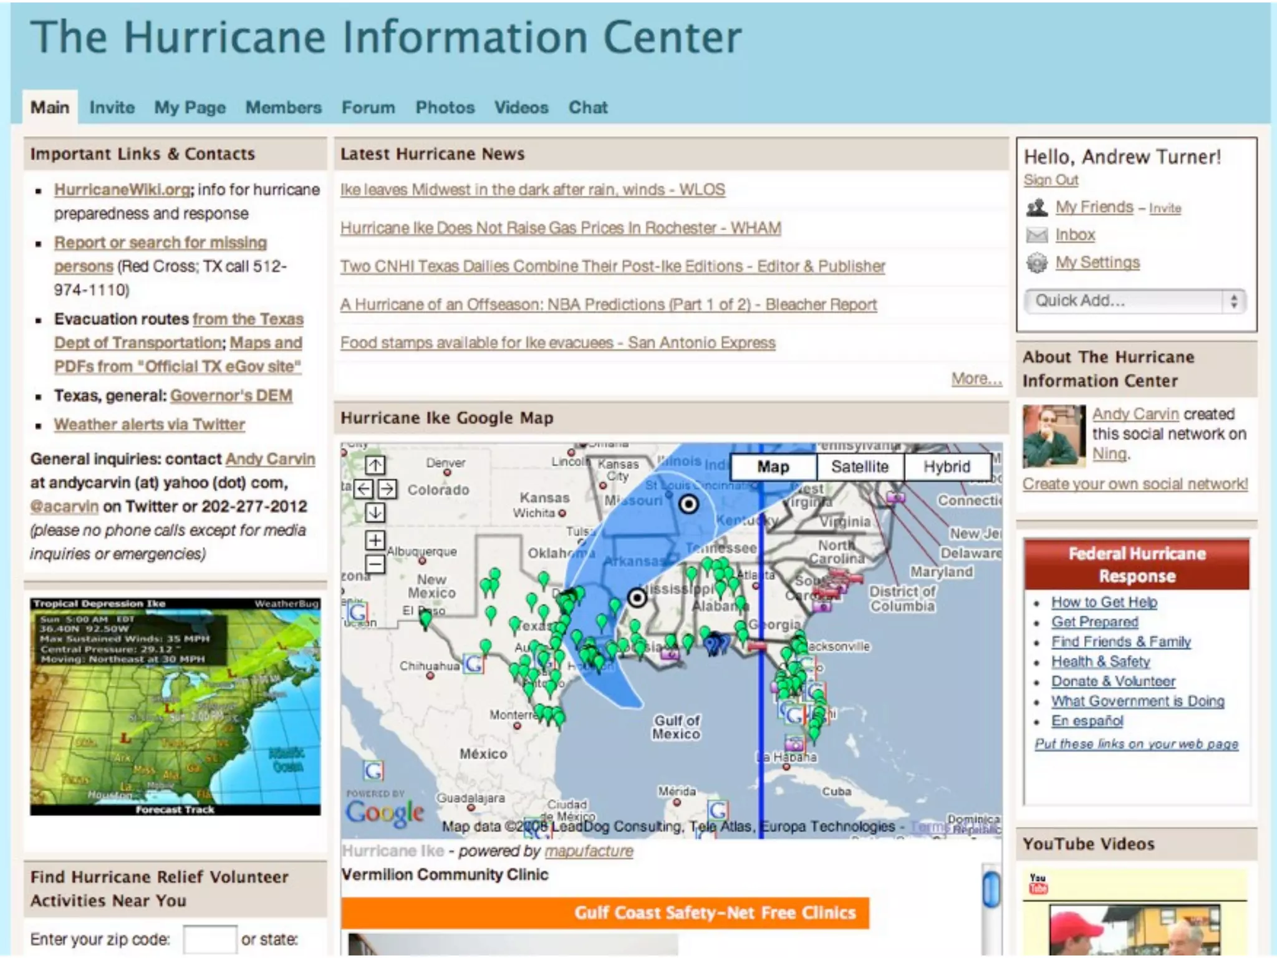Screen dimensions: 1277x958
Task: Open the HurricaneWiki.org link
Action: (x=123, y=190)
